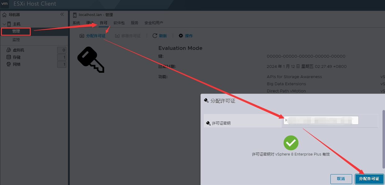Click Assign license (分配许可证) in toolbar
The width and height of the screenshot is (385, 185).
pyautogui.click(x=92, y=36)
